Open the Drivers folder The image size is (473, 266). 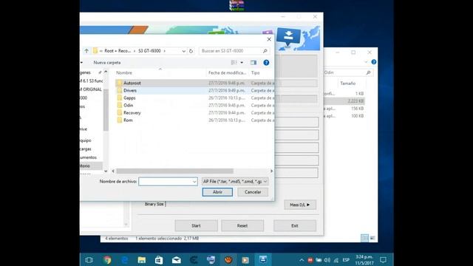tap(130, 90)
